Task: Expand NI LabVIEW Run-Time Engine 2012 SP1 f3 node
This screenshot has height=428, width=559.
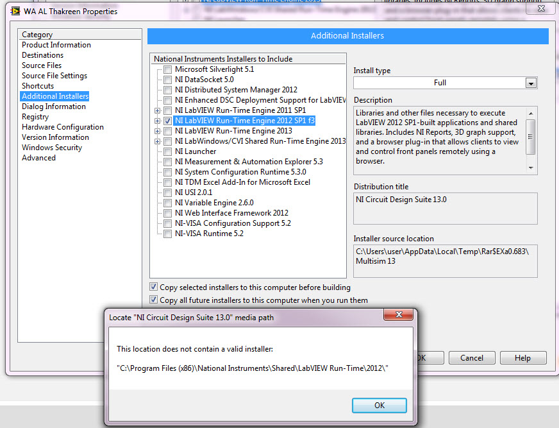Action: (157, 121)
